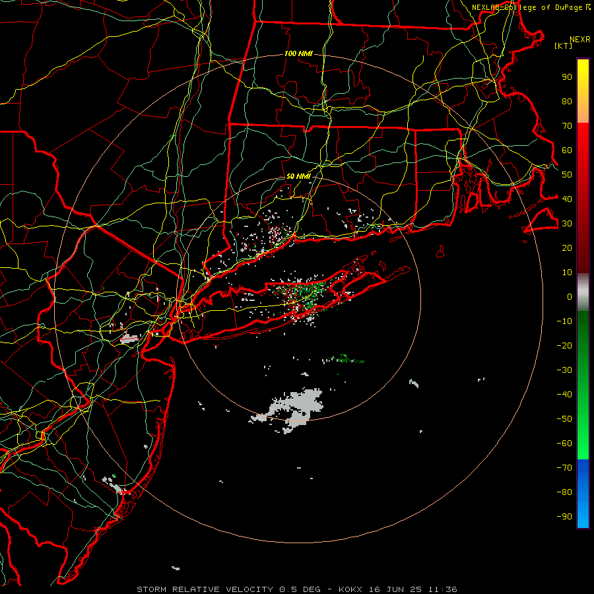Click the "-40" value on the velocity scale
594x594 pixels.
tap(564, 395)
